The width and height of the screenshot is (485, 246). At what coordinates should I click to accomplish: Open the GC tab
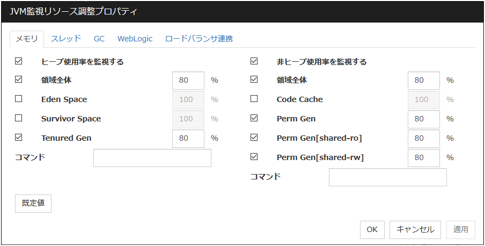[99, 39]
